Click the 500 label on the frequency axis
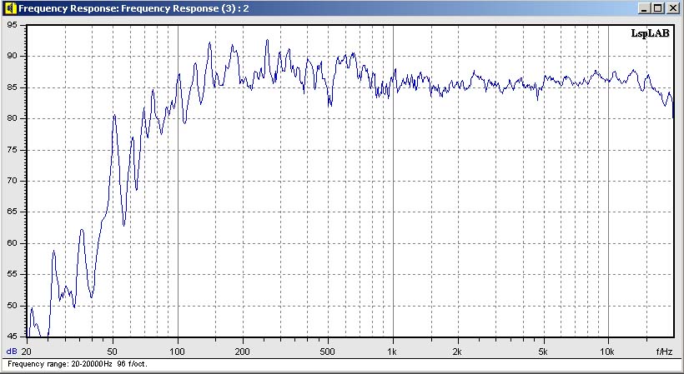The width and height of the screenshot is (684, 374). [x=328, y=352]
